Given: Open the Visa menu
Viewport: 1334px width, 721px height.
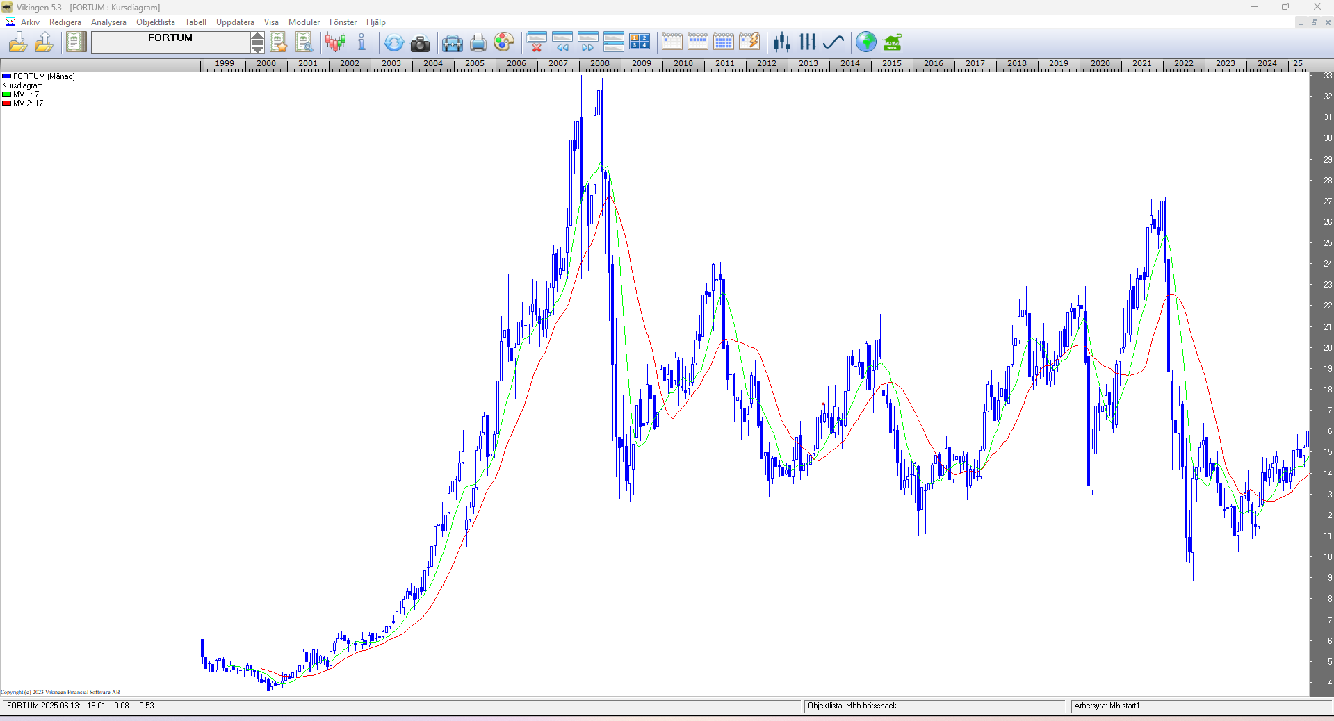Looking at the screenshot, I should (x=271, y=22).
